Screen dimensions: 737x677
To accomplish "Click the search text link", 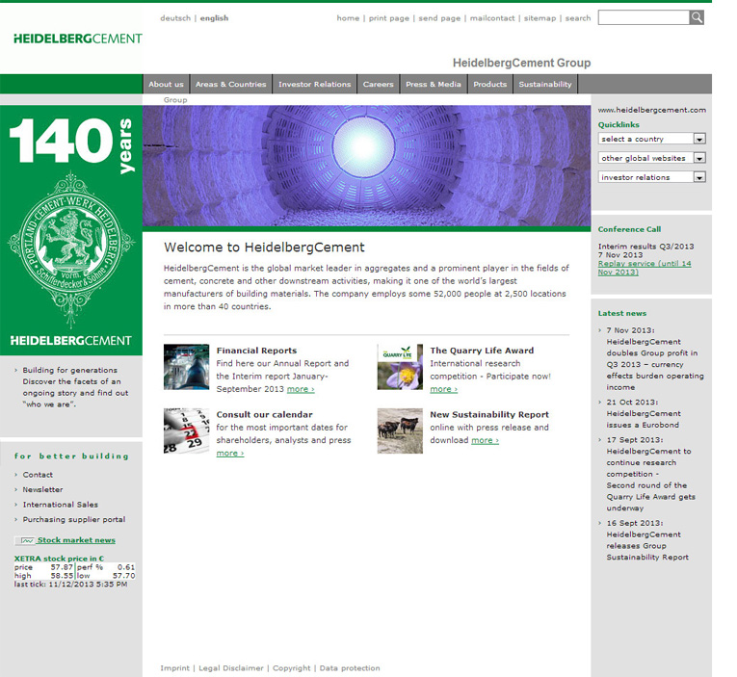I will [578, 18].
